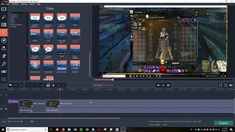Click the Windows taskbar search box
Screen dimensions: 235x132
click(x=27, y=129)
